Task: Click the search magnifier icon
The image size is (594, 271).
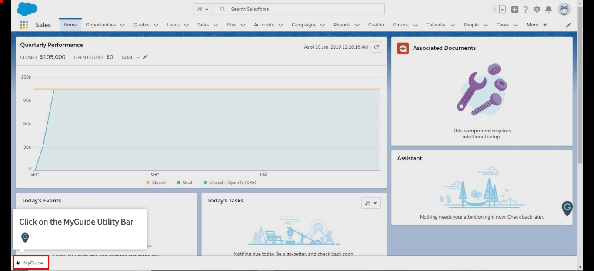Action: pos(222,9)
